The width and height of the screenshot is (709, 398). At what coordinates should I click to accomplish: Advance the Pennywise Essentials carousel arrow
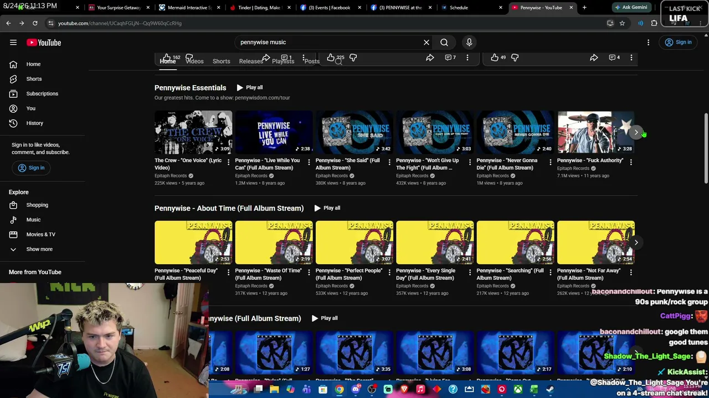click(636, 132)
